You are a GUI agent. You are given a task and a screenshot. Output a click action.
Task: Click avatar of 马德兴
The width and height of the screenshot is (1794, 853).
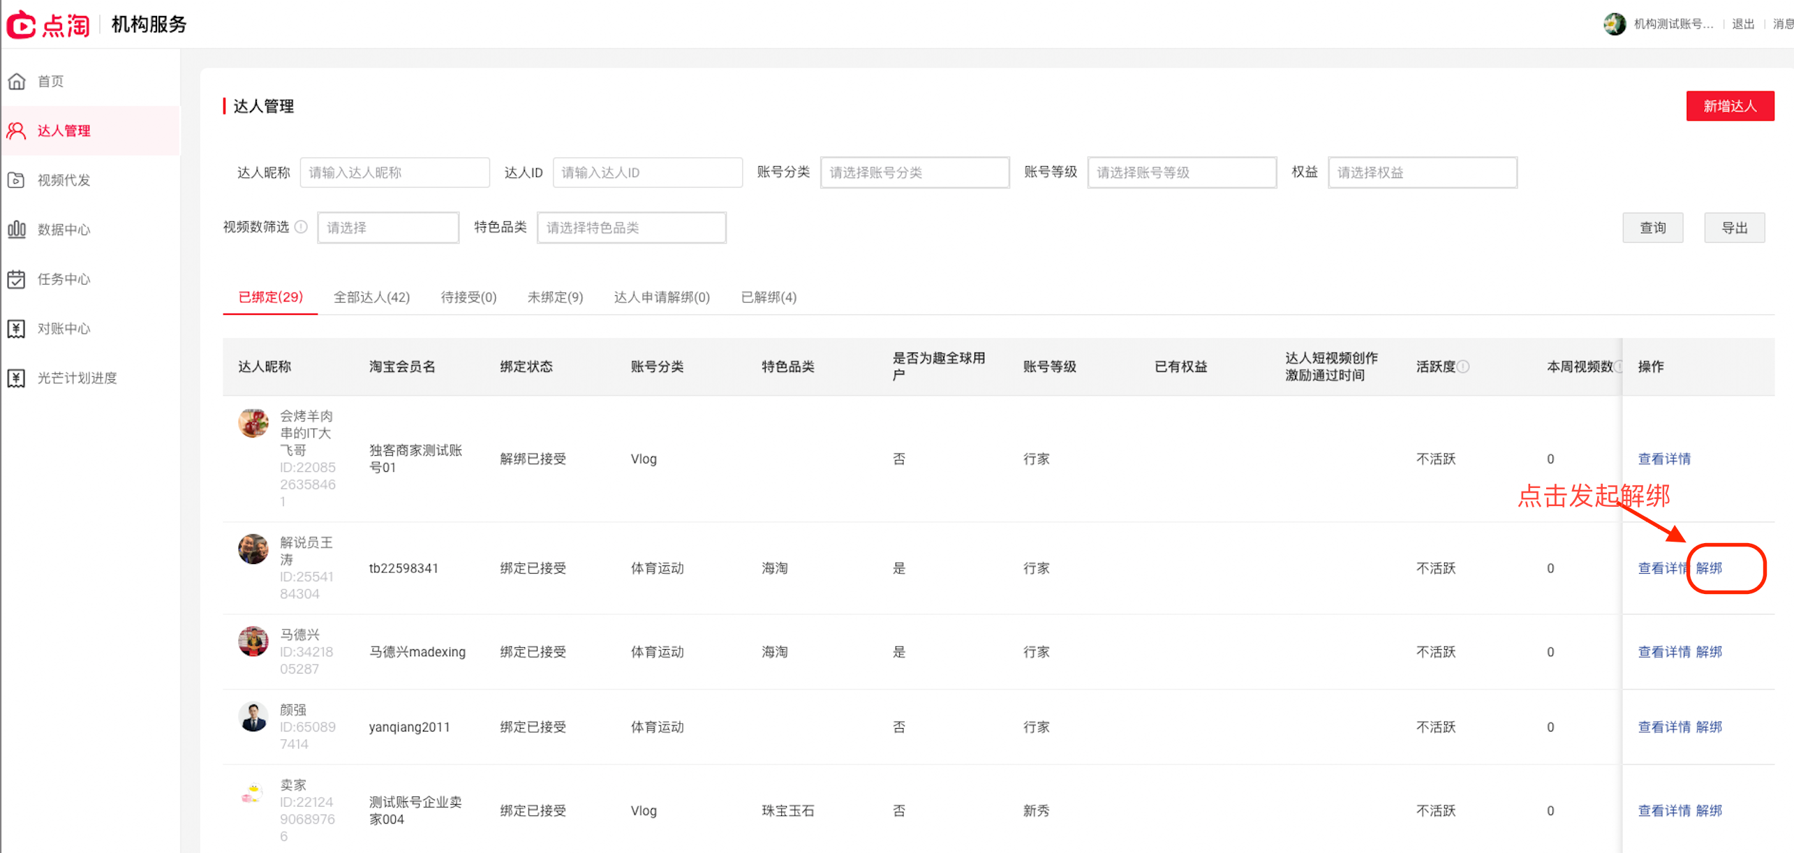coord(253,642)
